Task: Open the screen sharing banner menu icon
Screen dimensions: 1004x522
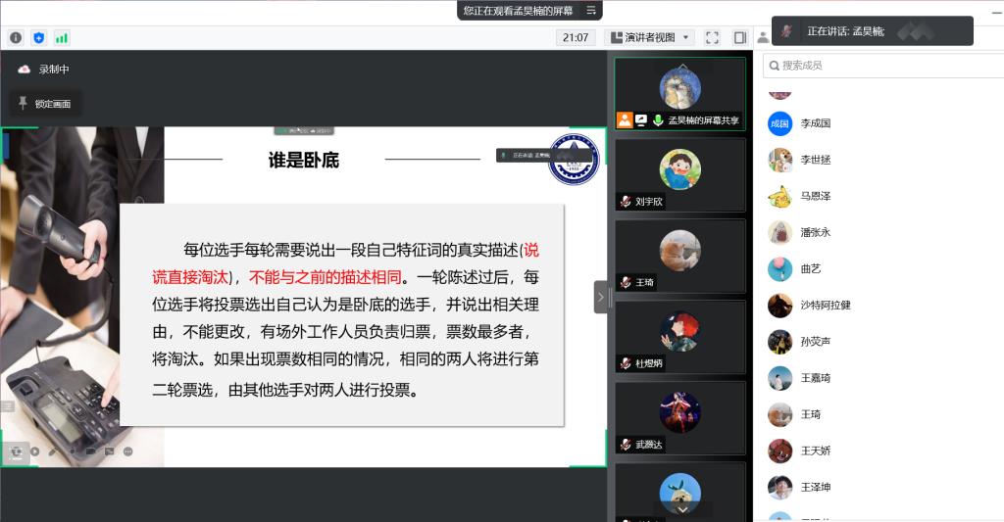Action: (x=591, y=10)
